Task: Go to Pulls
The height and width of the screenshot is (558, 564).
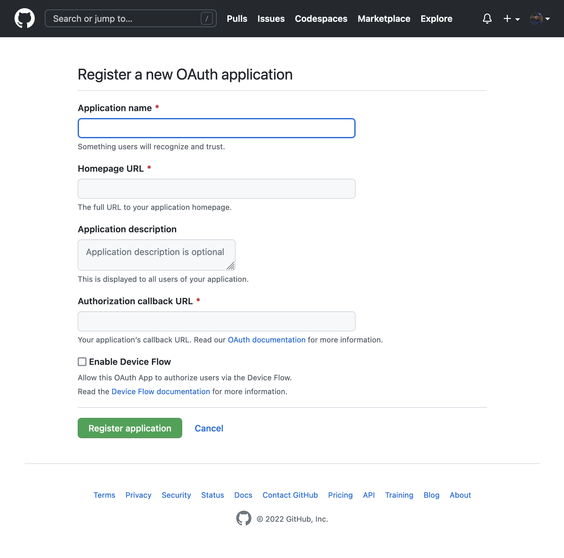Action: pyautogui.click(x=237, y=19)
